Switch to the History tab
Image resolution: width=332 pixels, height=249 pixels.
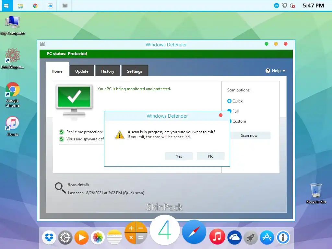point(108,71)
